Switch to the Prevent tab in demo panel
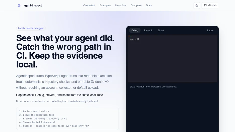Image resolution: width=235 pixels, height=132 pixels. [x=148, y=30]
